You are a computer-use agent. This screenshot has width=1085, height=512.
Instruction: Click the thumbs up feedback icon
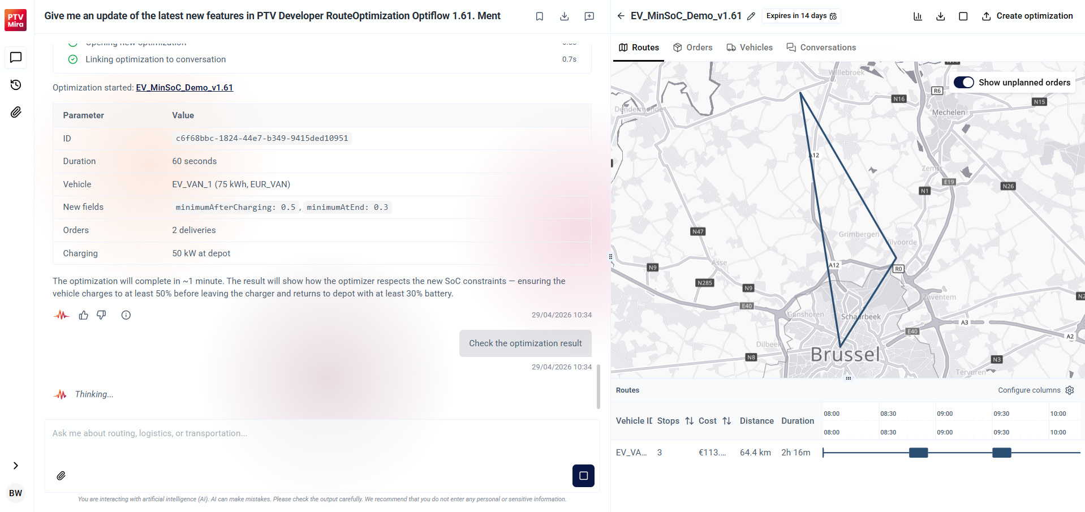[x=84, y=315]
